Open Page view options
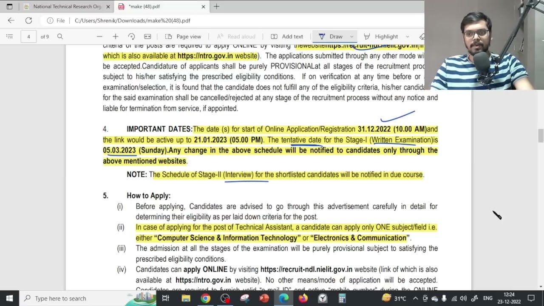The height and width of the screenshot is (306, 544). (x=183, y=37)
